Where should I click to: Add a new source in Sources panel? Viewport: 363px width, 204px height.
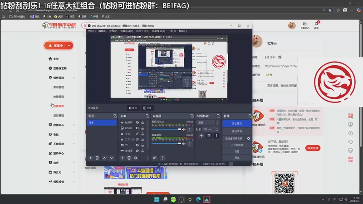122,158
